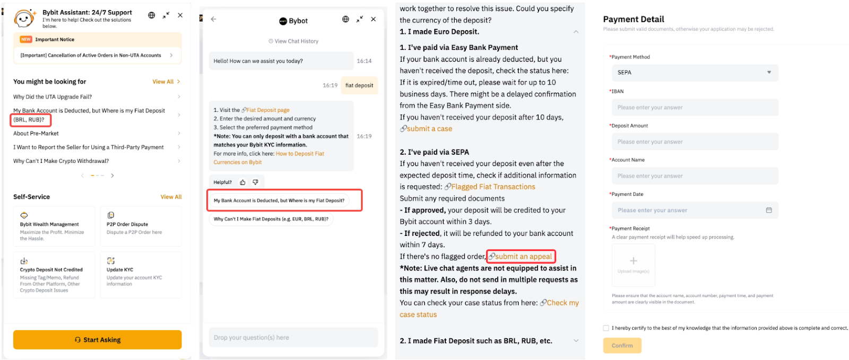Click the thumbs up Helpful icon
Image resolution: width=849 pixels, height=360 pixels.
(x=242, y=182)
